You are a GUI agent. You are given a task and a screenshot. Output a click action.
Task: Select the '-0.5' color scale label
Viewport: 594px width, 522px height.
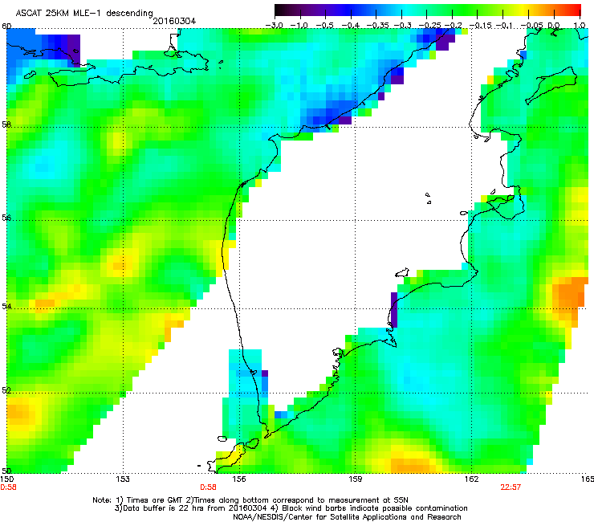pyautogui.click(x=324, y=25)
